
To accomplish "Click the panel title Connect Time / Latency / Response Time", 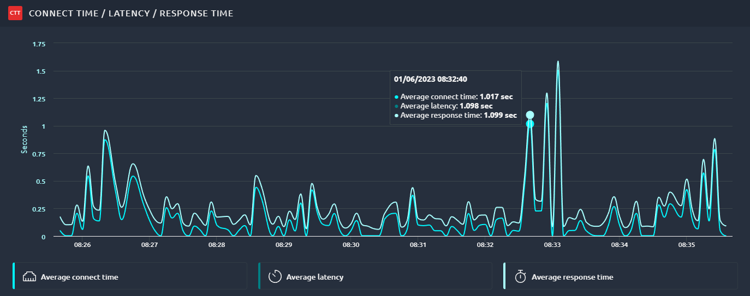I will [x=131, y=13].
